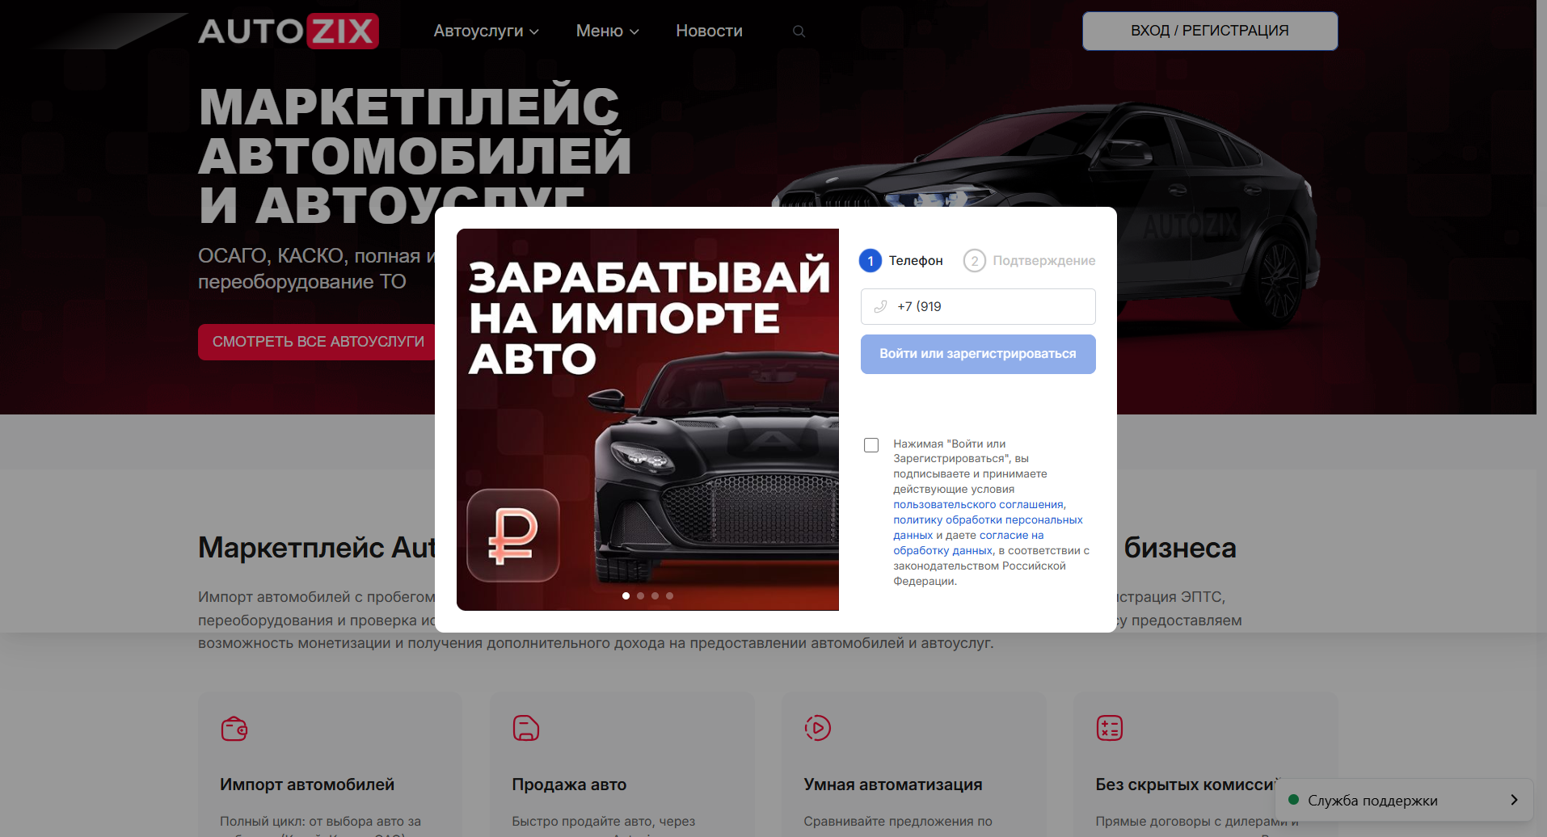Switch to step 2 Подтверждение
Viewport: 1547px width, 837px height.
click(1030, 261)
